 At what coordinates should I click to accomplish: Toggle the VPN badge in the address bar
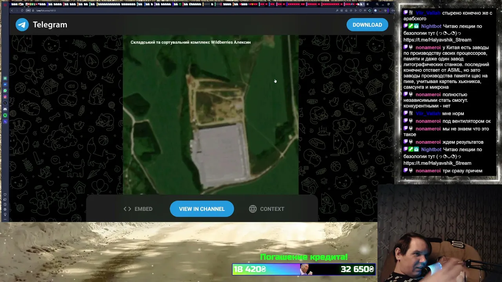click(x=28, y=11)
